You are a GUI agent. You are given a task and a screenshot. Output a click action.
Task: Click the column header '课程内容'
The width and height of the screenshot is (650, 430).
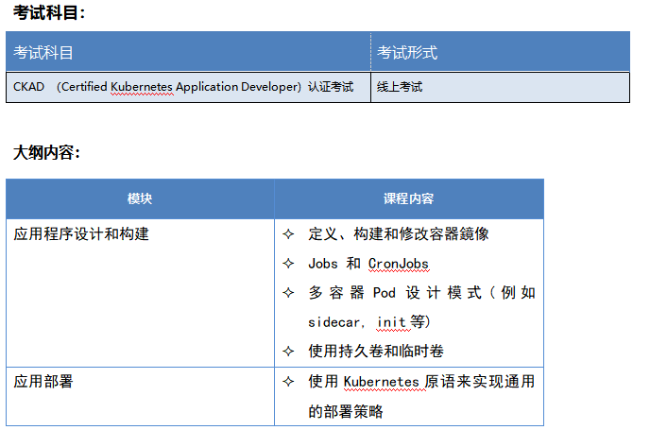coord(408,198)
